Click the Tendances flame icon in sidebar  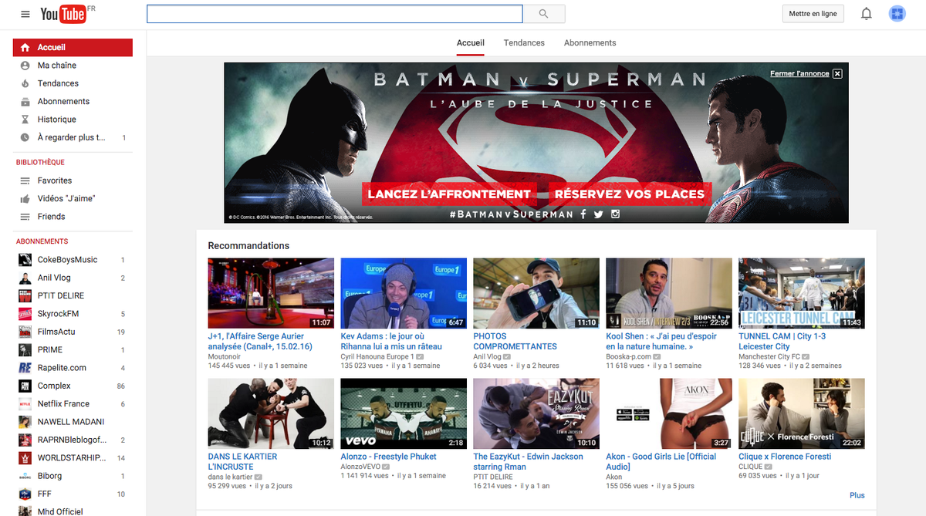(25, 83)
